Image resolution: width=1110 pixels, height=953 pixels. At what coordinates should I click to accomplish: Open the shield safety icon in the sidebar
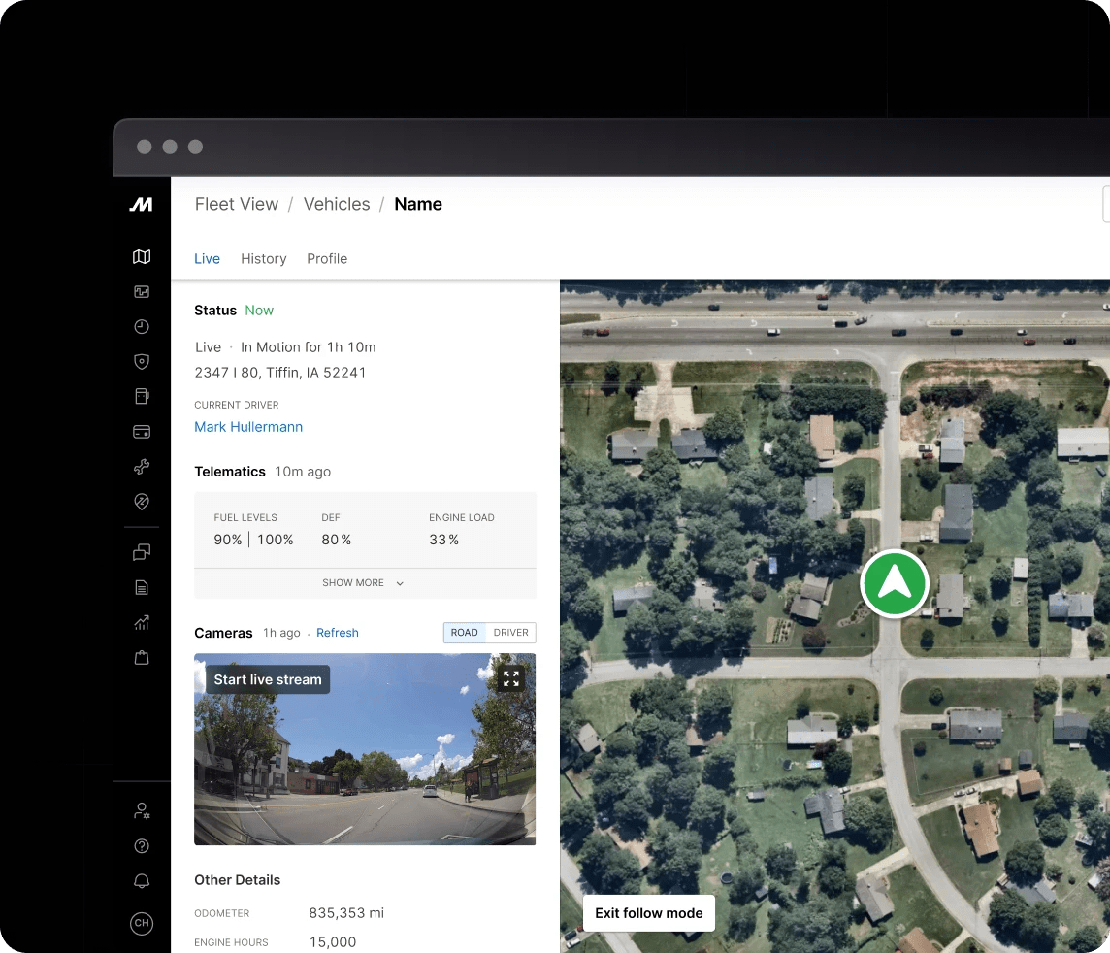coord(142,361)
